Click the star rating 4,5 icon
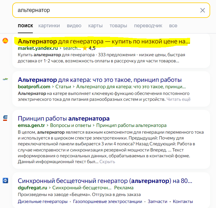This screenshot has width=216, height=208. 85,48
